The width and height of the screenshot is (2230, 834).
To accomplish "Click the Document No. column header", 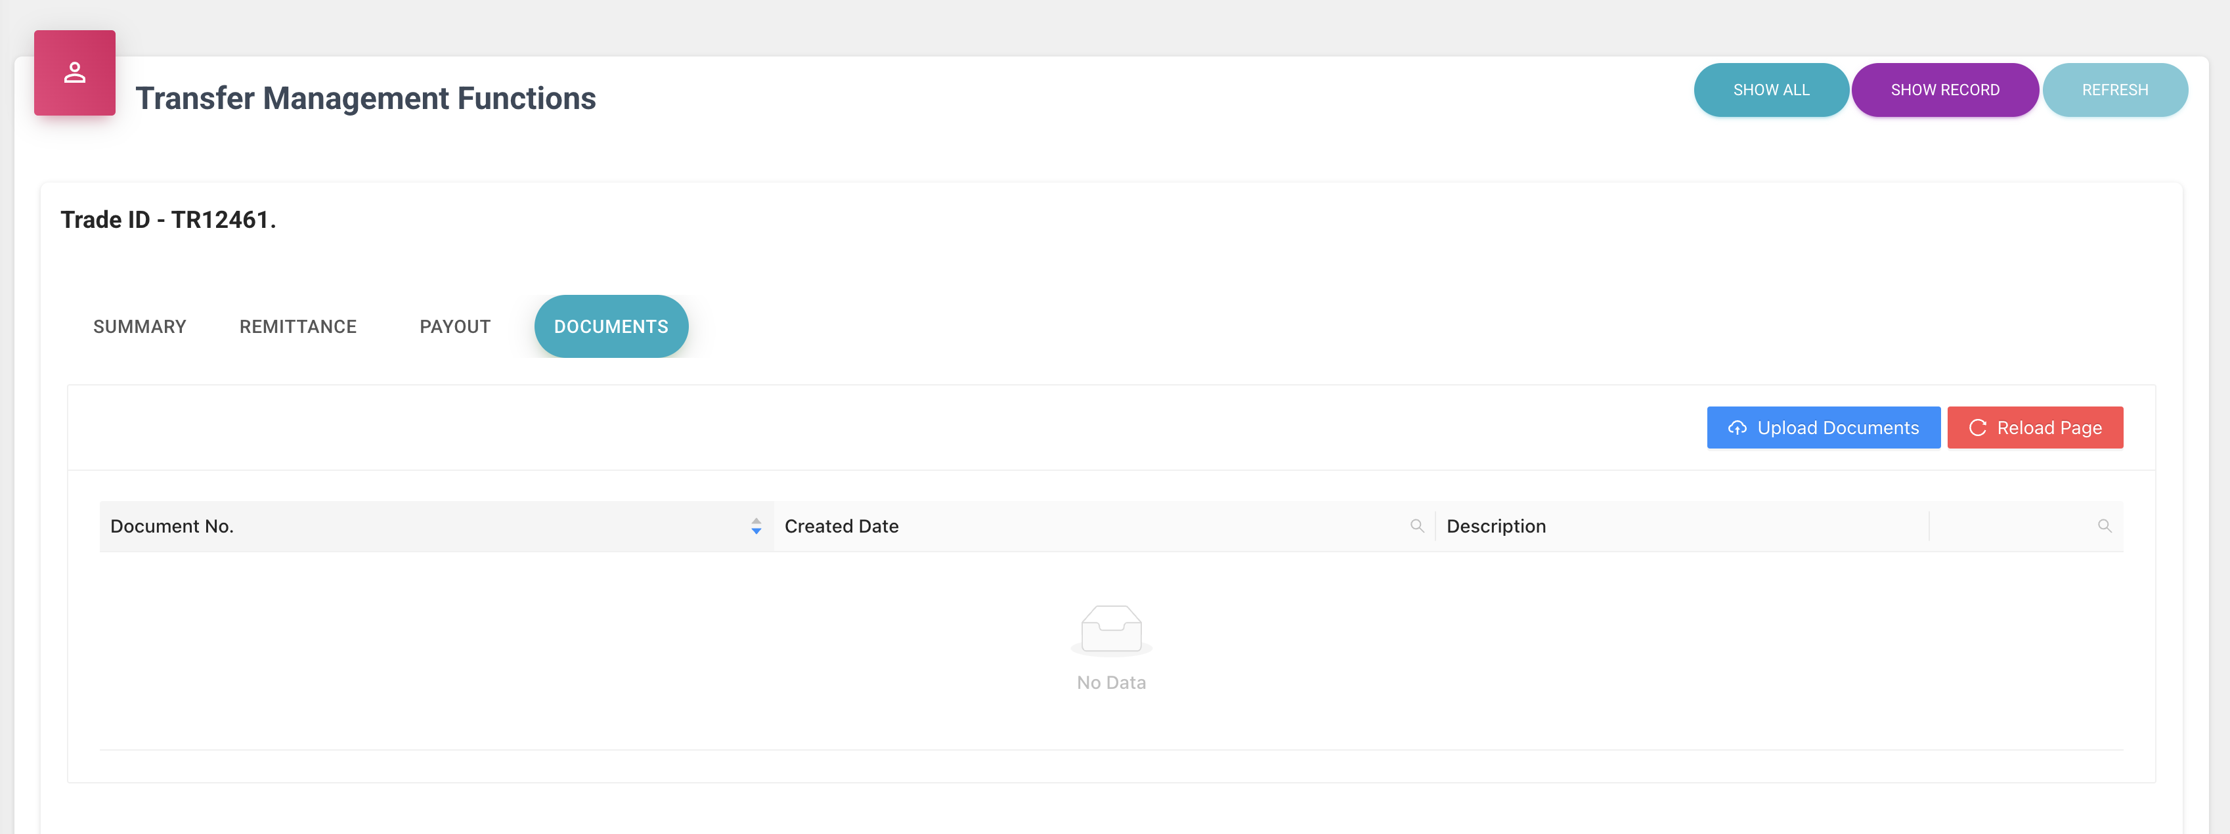I will [x=172, y=526].
